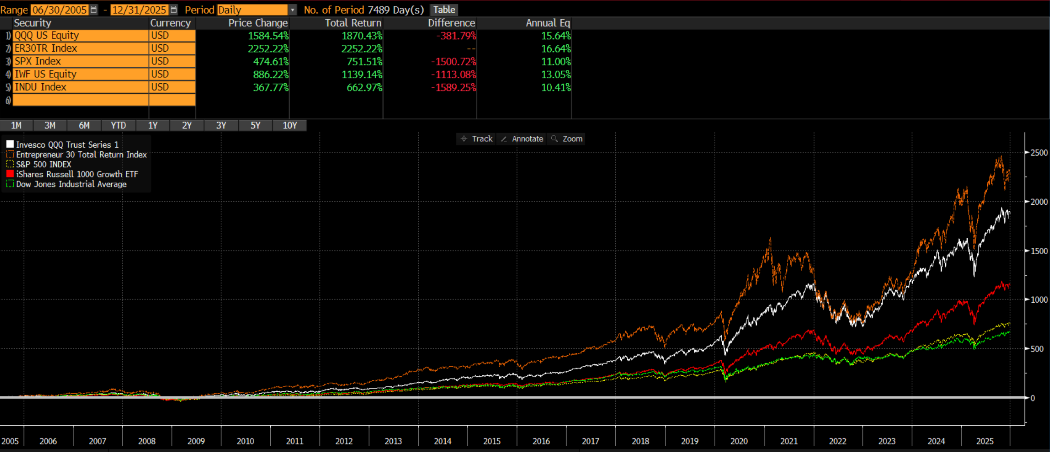Viewport: 1050px width, 452px height.
Task: Toggle the Dow Jones Industrial Average legend marker
Action: tap(10, 184)
